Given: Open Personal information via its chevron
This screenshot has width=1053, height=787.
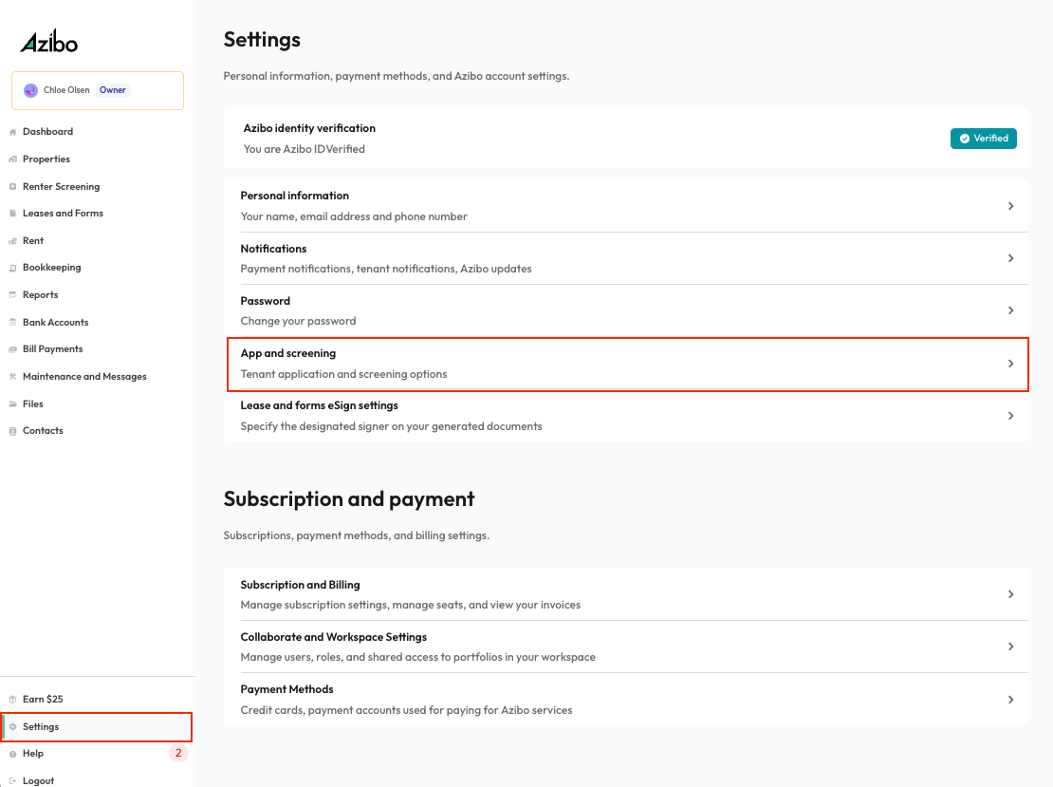Looking at the screenshot, I should [x=1010, y=206].
